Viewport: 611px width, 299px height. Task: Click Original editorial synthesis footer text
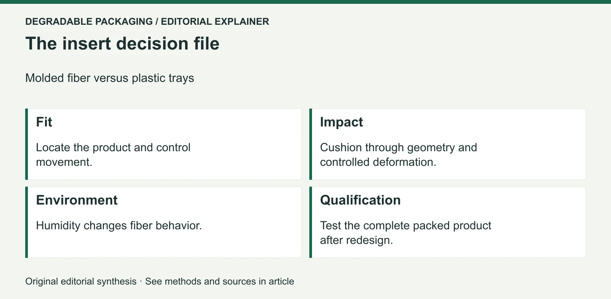pyautogui.click(x=81, y=281)
